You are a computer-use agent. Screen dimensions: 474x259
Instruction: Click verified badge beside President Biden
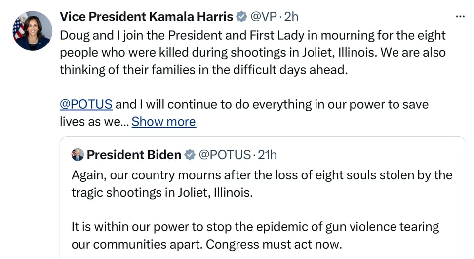(x=190, y=155)
